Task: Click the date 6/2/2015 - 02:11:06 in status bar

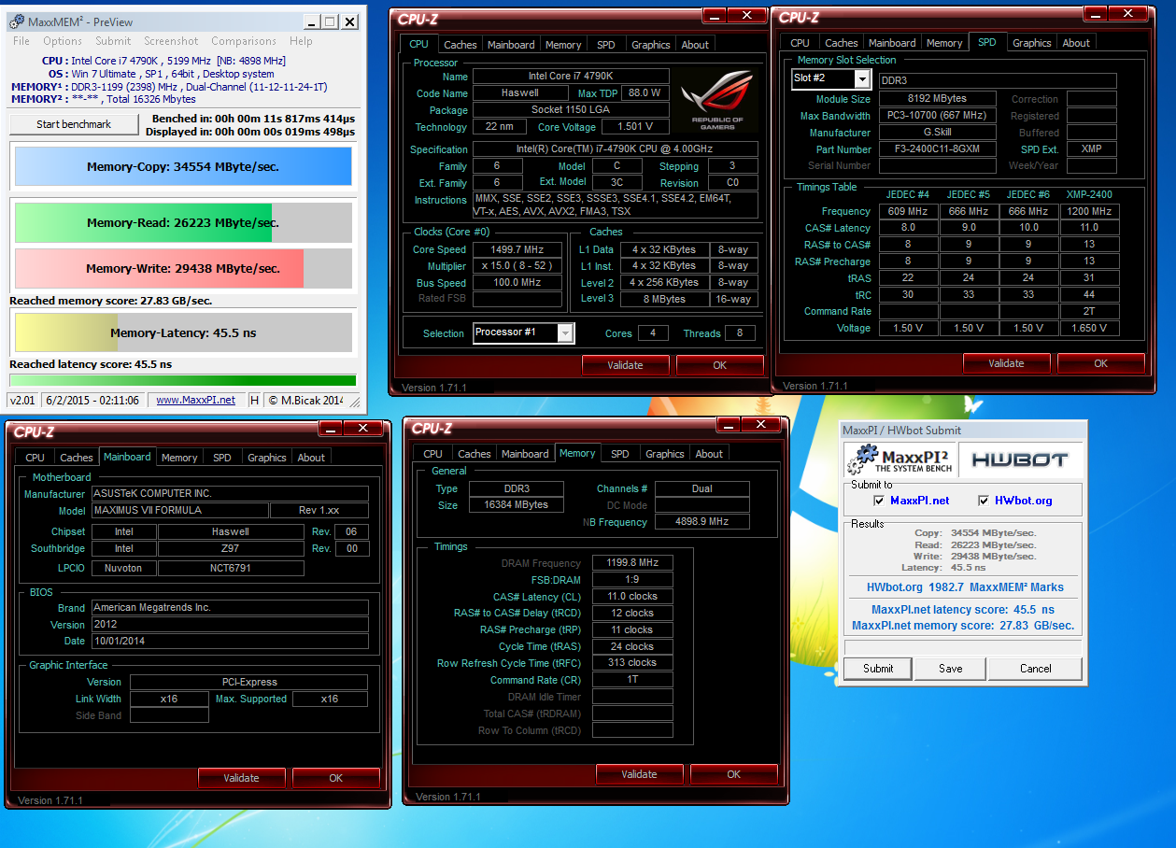Action: click(x=92, y=401)
